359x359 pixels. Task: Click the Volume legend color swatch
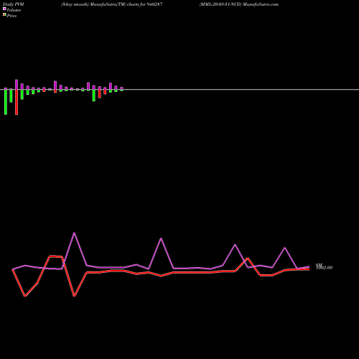coord(4,9)
